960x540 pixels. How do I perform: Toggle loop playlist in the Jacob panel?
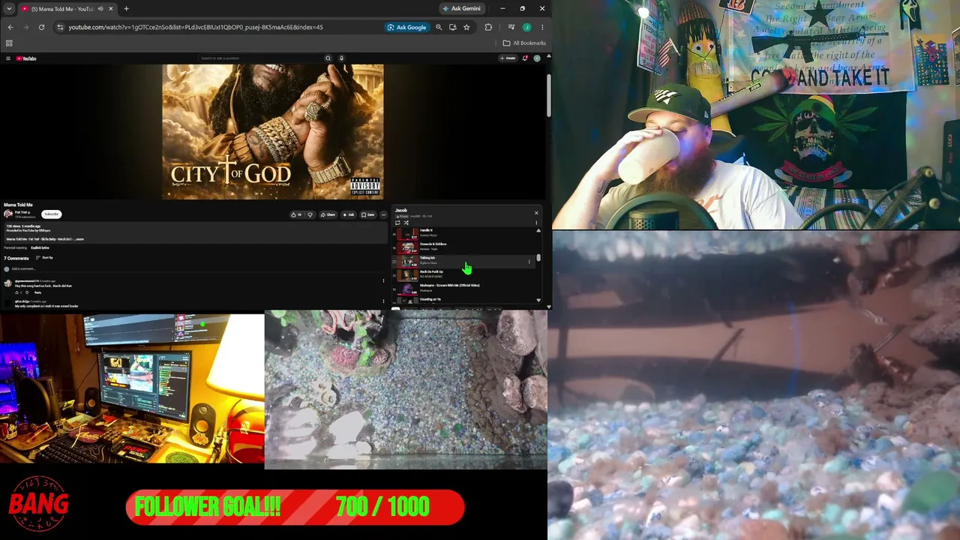click(x=397, y=223)
